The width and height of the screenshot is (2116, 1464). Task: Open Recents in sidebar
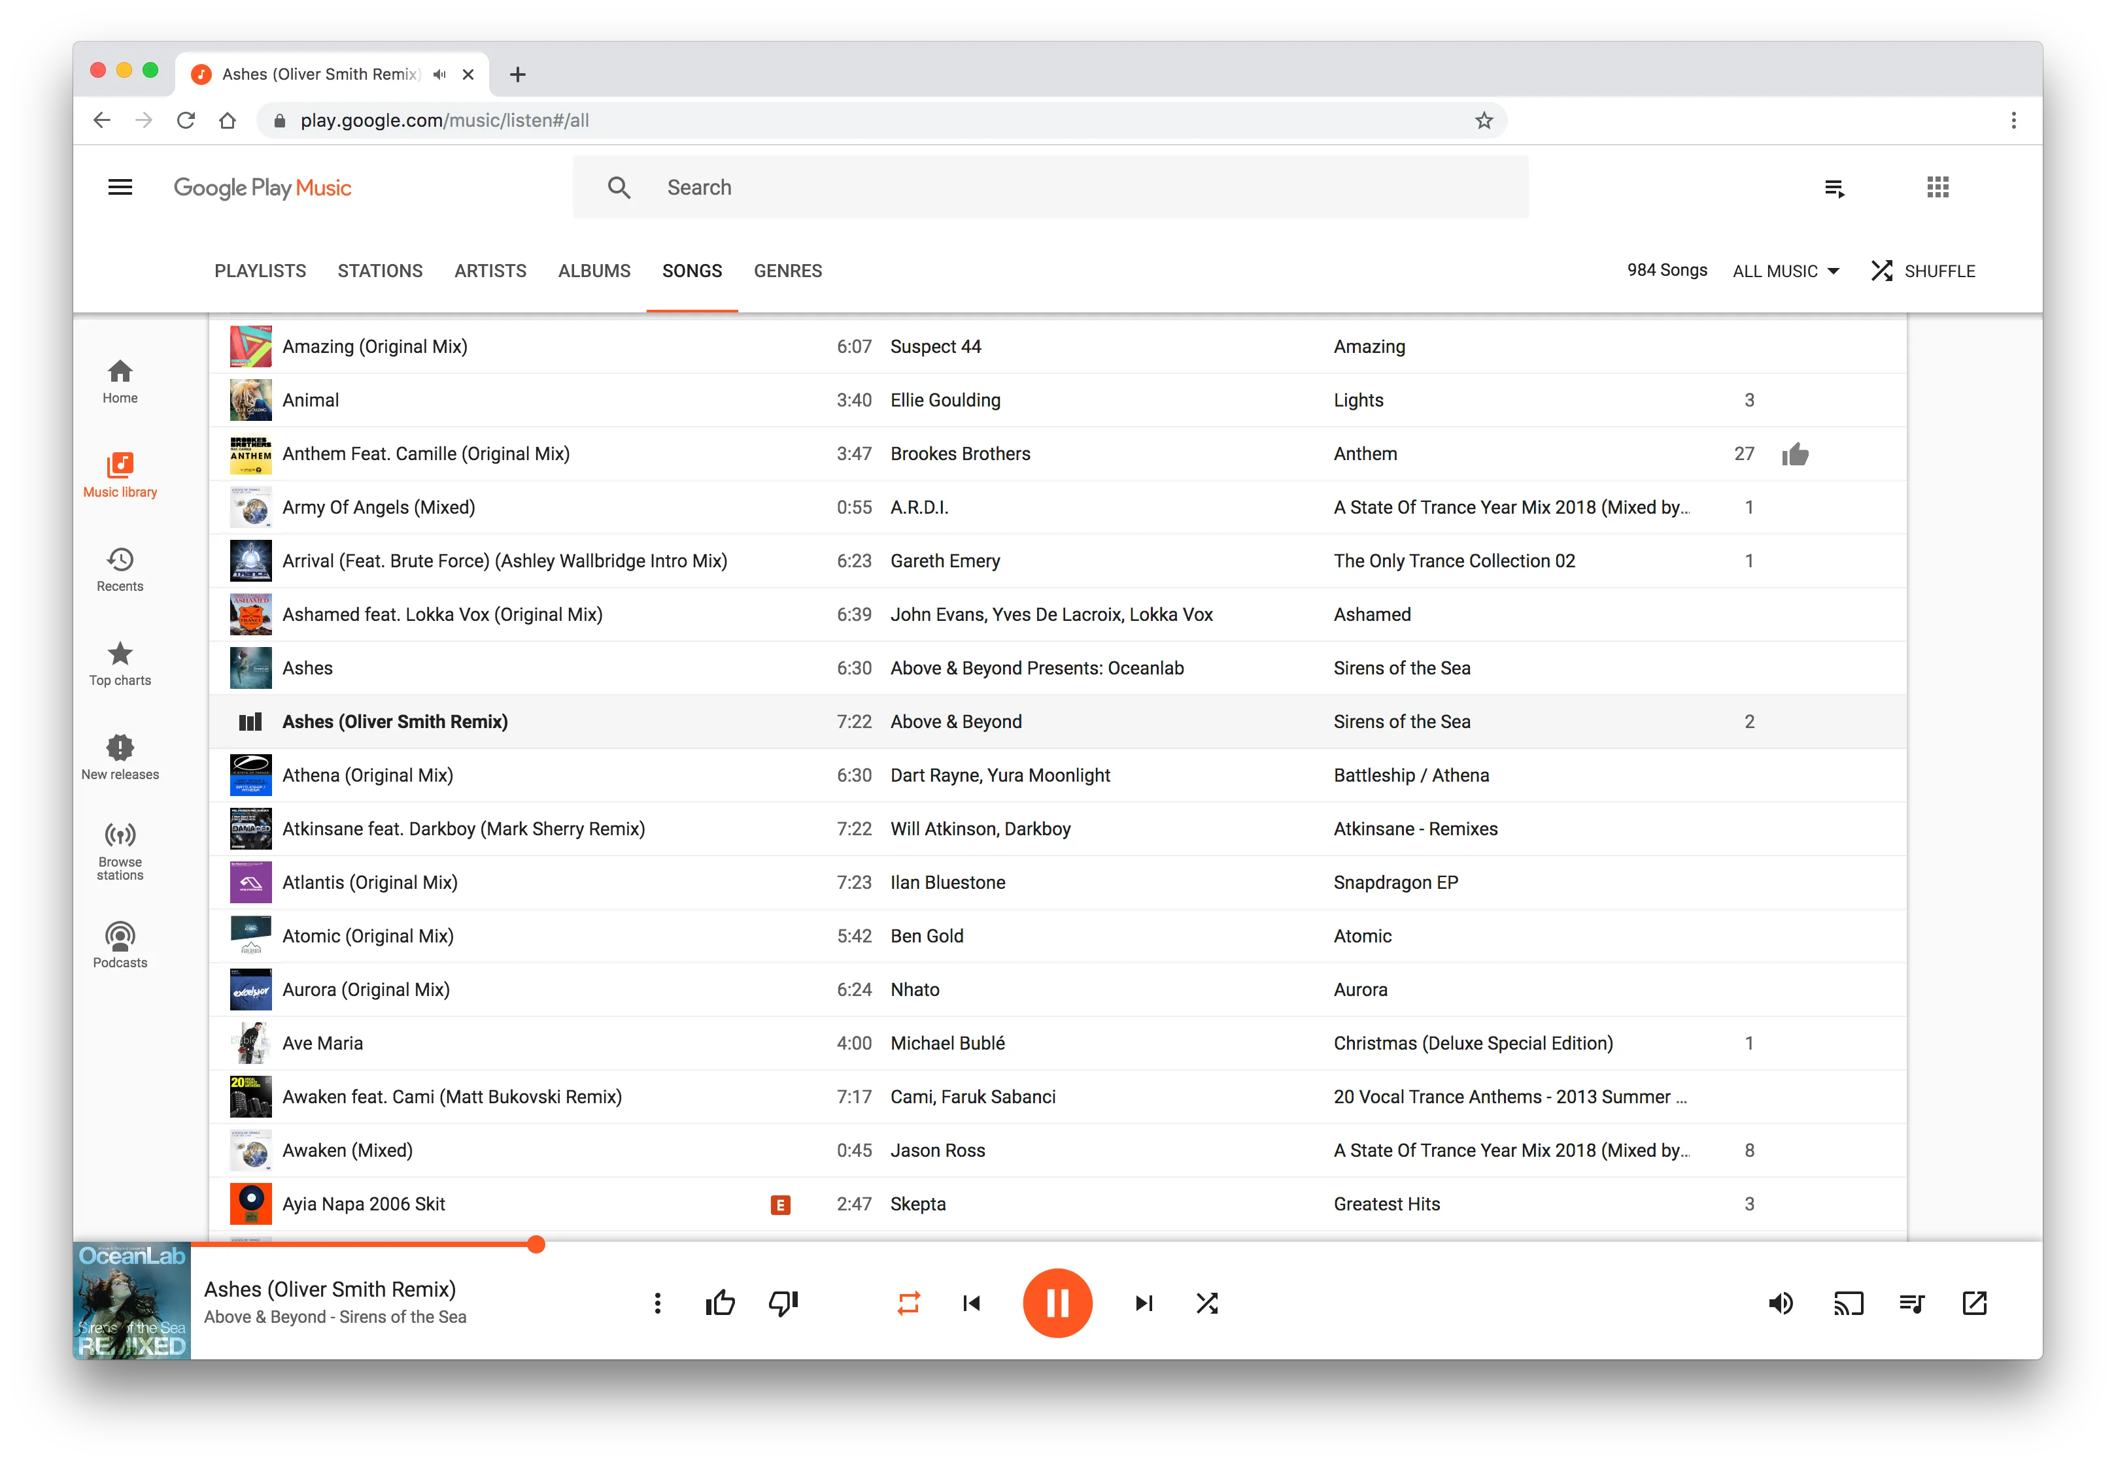120,570
